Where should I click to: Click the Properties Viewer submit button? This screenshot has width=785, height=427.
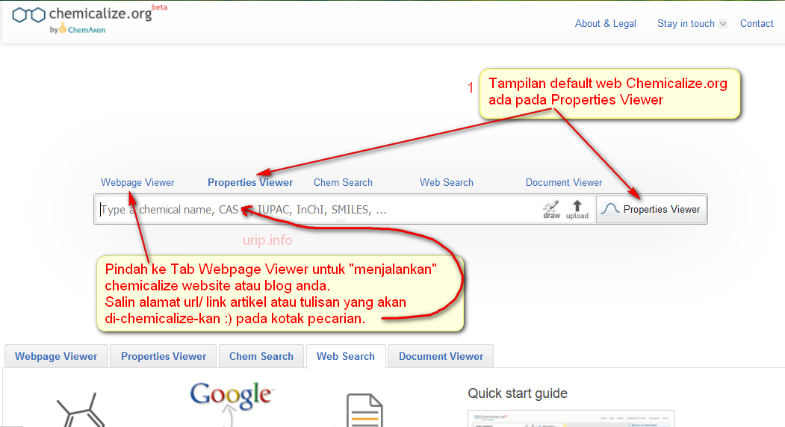coord(651,209)
